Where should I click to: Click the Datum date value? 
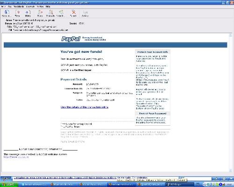tap(23, 23)
